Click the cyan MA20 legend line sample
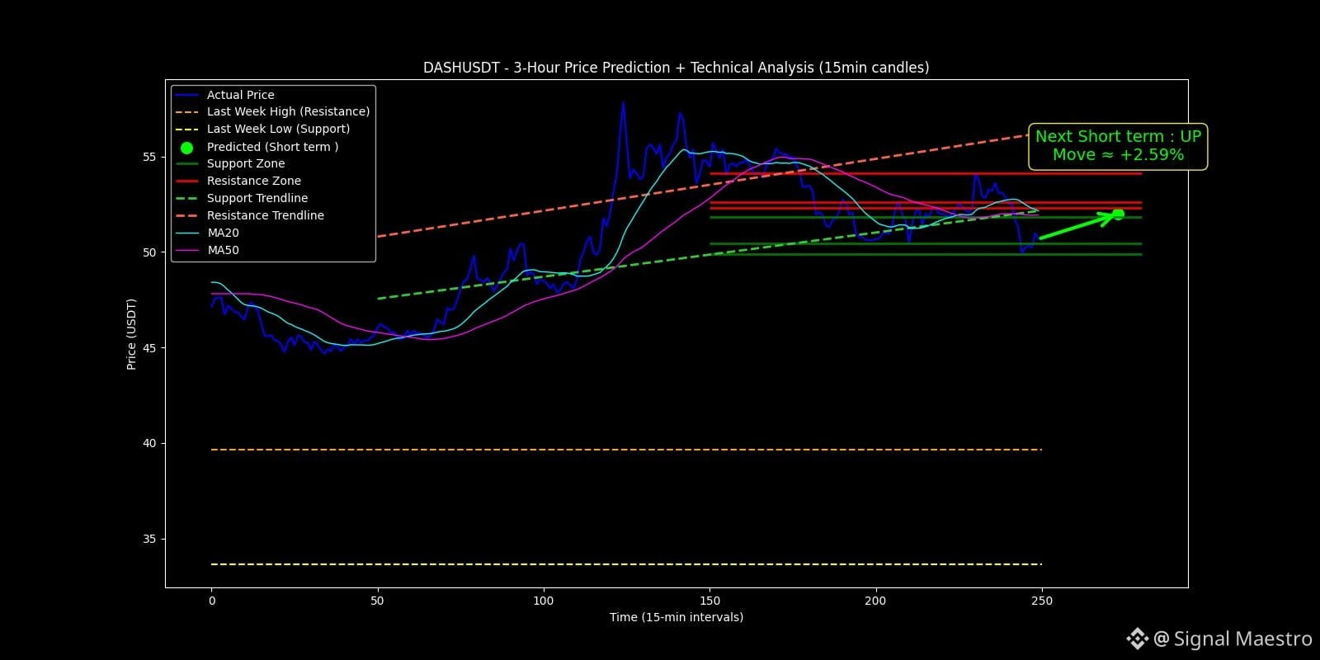This screenshot has height=660, width=1320. click(x=186, y=233)
